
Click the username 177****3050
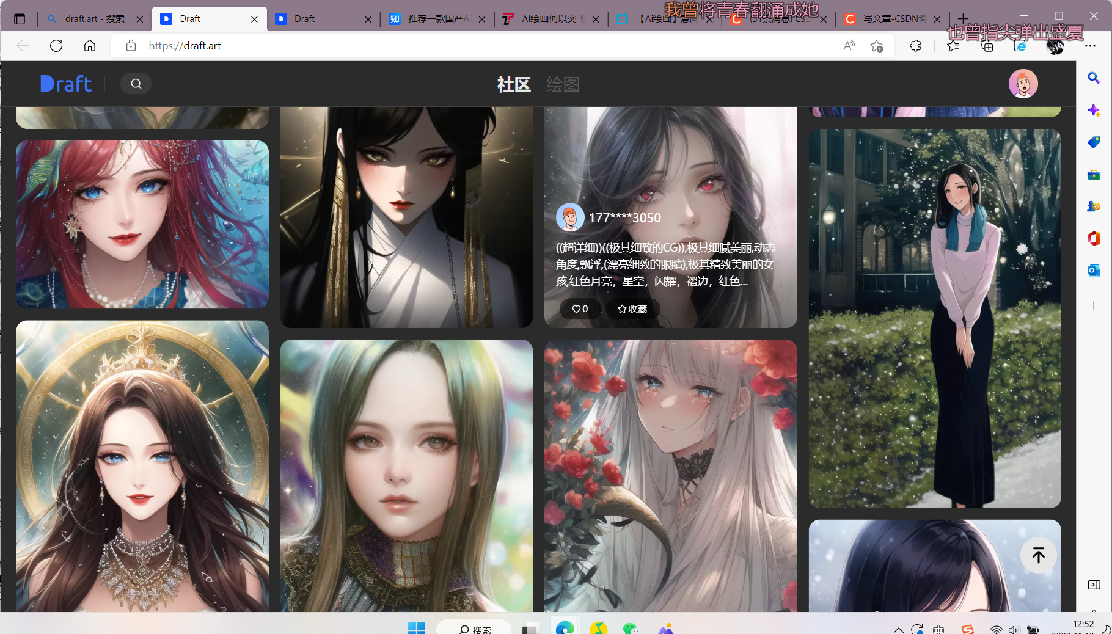coord(625,218)
